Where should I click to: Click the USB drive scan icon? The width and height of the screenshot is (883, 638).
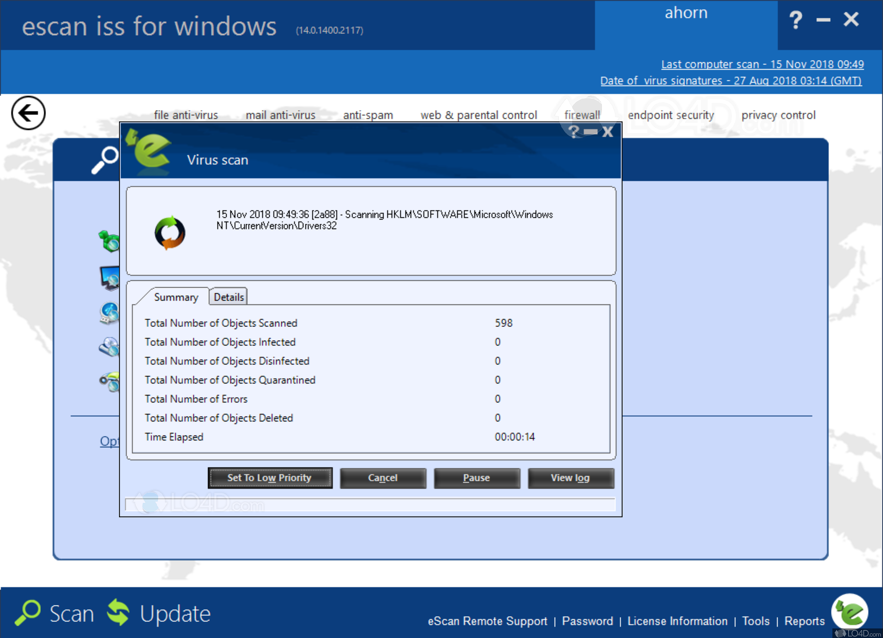[x=109, y=313]
